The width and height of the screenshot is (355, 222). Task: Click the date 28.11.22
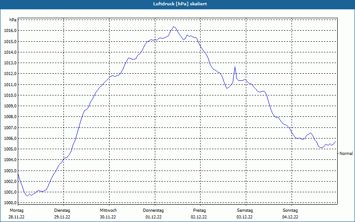click(x=16, y=217)
